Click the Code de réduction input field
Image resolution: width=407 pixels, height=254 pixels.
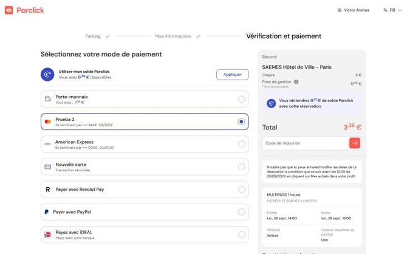[306, 143]
